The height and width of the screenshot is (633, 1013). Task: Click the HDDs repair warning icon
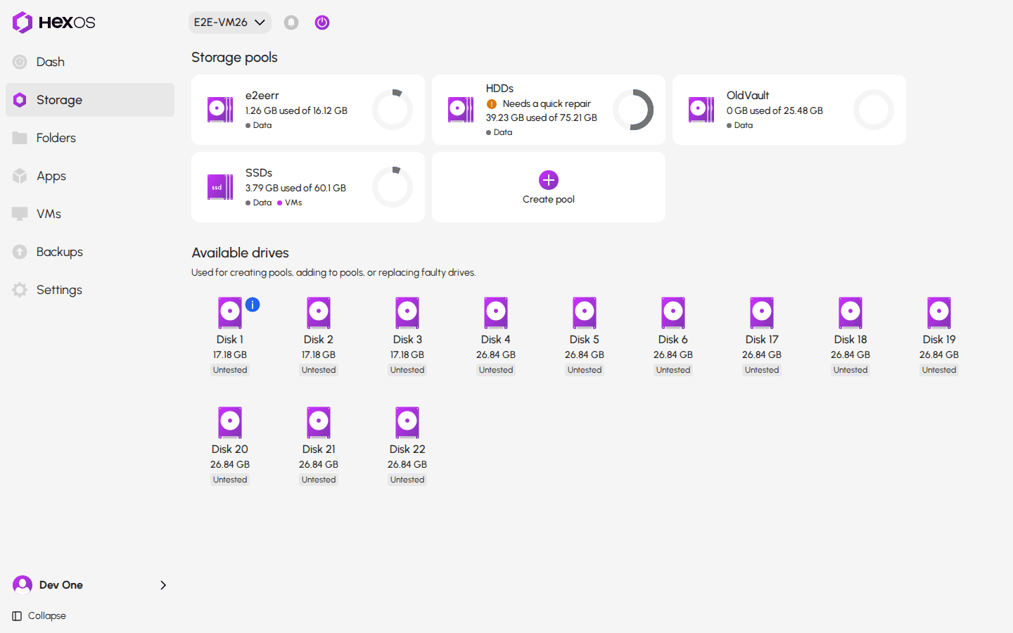click(492, 104)
